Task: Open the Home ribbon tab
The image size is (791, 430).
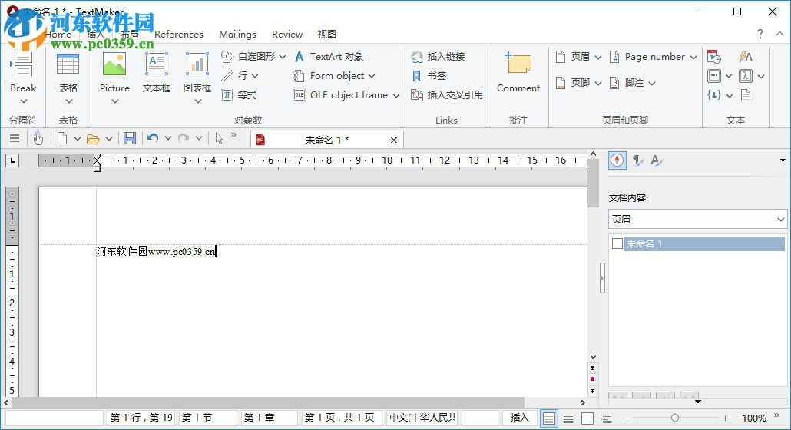Action: click(x=58, y=35)
